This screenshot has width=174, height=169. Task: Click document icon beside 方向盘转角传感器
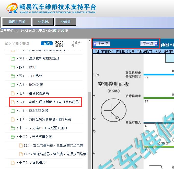tap(13, 119)
